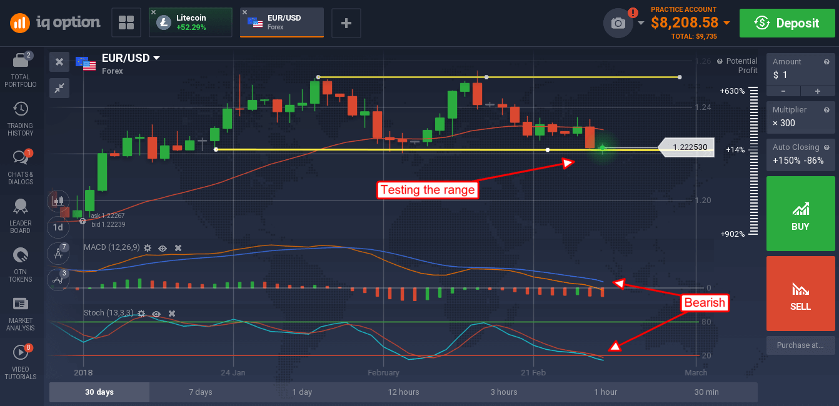Open the asset grid layout selector
839x406 pixels.
(126, 23)
